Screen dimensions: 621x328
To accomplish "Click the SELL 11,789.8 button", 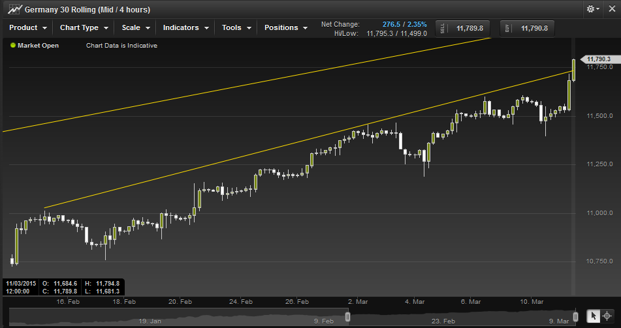I will (x=462, y=29).
